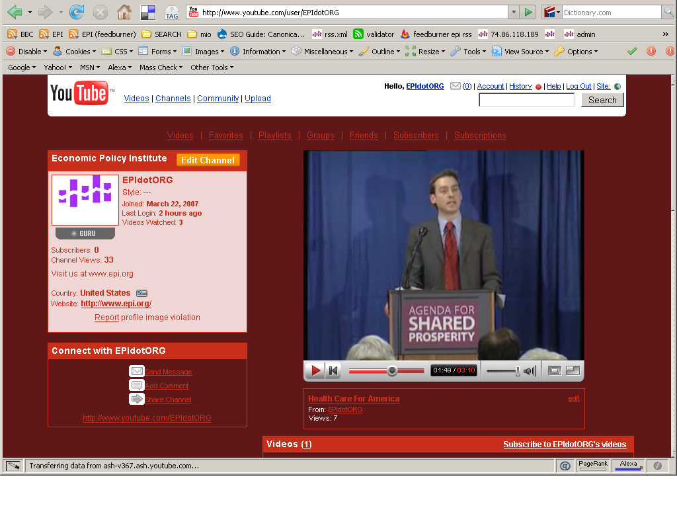Open the search engine selector dropdown
Image resolution: width=677 pixels, height=508 pixels.
click(551, 12)
